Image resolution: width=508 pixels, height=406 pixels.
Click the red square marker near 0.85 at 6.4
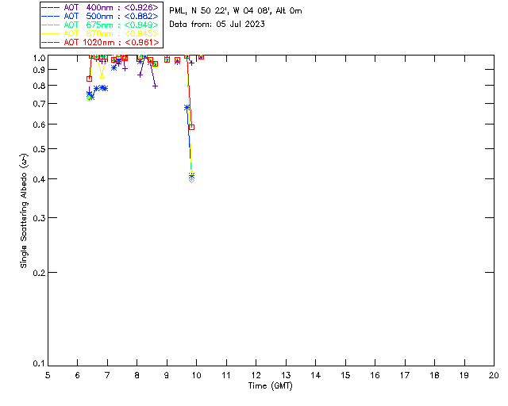tap(89, 79)
